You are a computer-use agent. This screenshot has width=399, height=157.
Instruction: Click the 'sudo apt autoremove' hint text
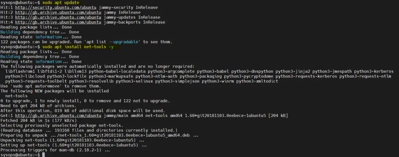coord(33,86)
